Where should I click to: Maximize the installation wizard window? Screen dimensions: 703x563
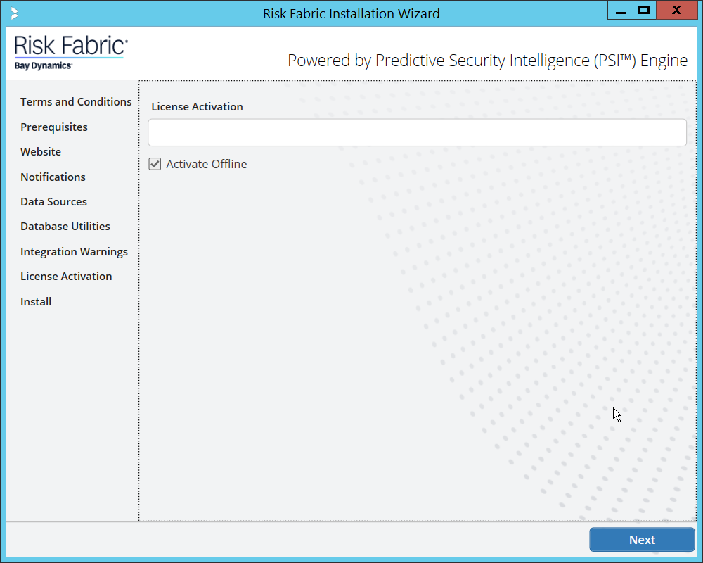(x=643, y=11)
